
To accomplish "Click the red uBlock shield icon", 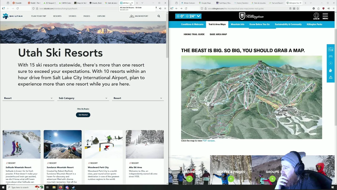I will tap(324, 8).
